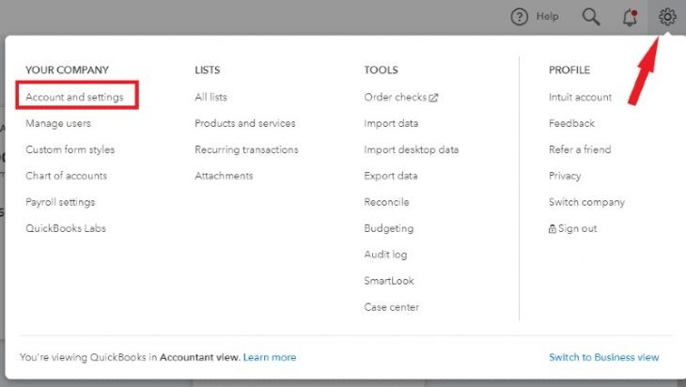View the Audit log
Viewport: 686px width, 387px height.
pyautogui.click(x=385, y=255)
